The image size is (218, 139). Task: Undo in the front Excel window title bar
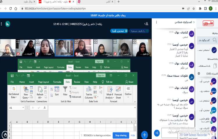tap(17, 76)
